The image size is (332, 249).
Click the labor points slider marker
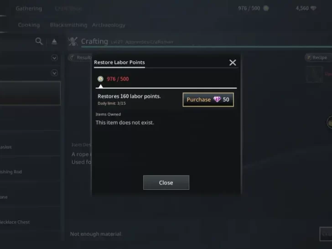[101, 86]
